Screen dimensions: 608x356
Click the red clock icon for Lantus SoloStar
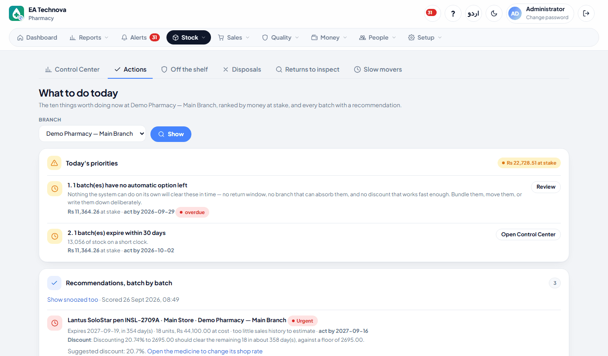55,323
